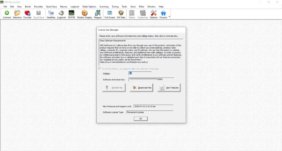Tick the data collection agreement checkbox
The image size is (282, 151).
pos(100,69)
